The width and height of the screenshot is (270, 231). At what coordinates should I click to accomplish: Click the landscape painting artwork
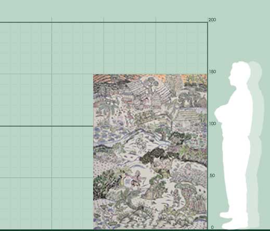tap(150, 152)
